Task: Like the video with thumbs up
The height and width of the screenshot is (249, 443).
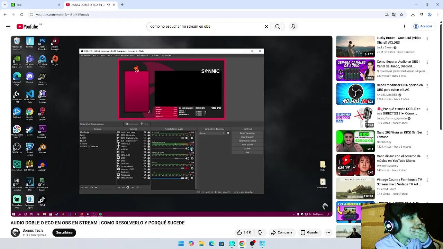Action: pos(244,232)
